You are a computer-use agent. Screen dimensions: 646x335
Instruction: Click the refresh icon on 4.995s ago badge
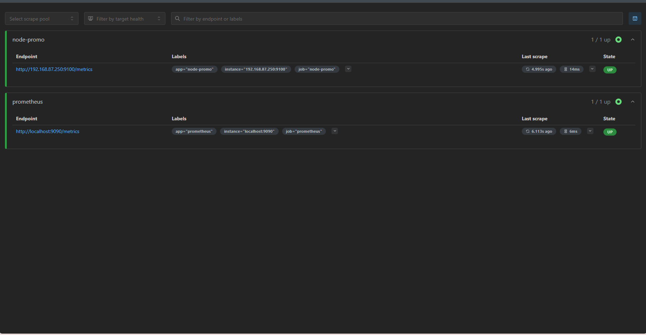point(527,69)
